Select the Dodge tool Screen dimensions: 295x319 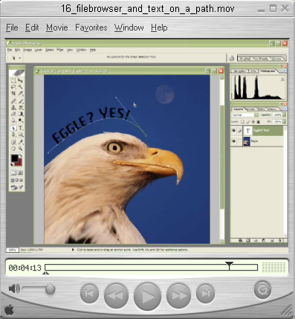tap(21, 120)
